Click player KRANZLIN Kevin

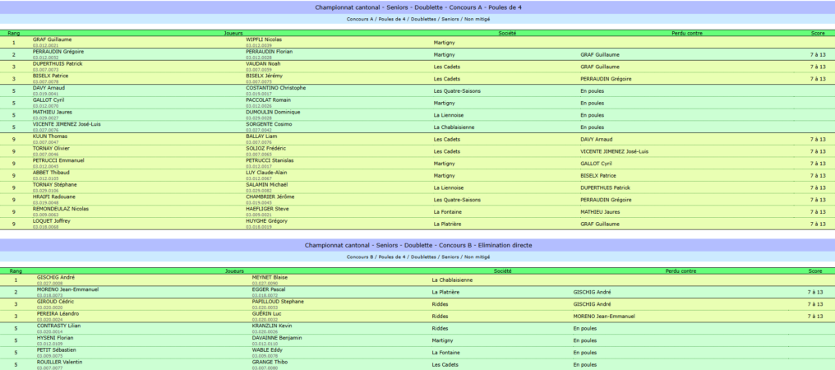pyautogui.click(x=270, y=326)
